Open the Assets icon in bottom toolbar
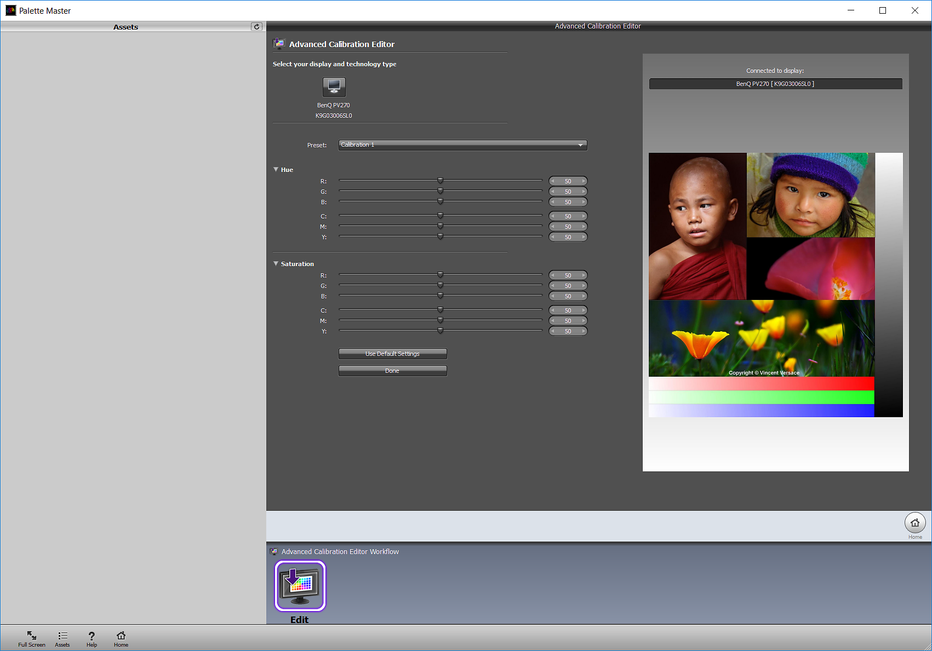The image size is (932, 651). 62,637
